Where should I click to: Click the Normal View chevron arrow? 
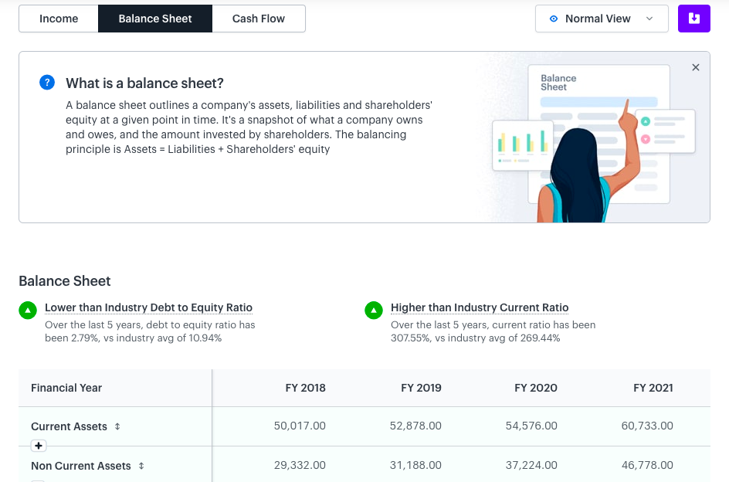click(649, 19)
